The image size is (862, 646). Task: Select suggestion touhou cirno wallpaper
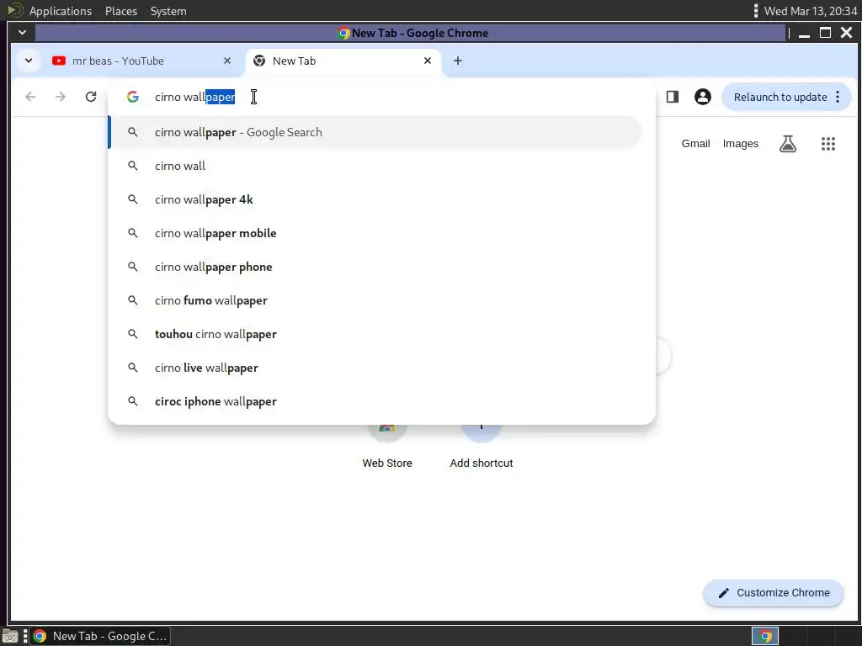(375, 334)
